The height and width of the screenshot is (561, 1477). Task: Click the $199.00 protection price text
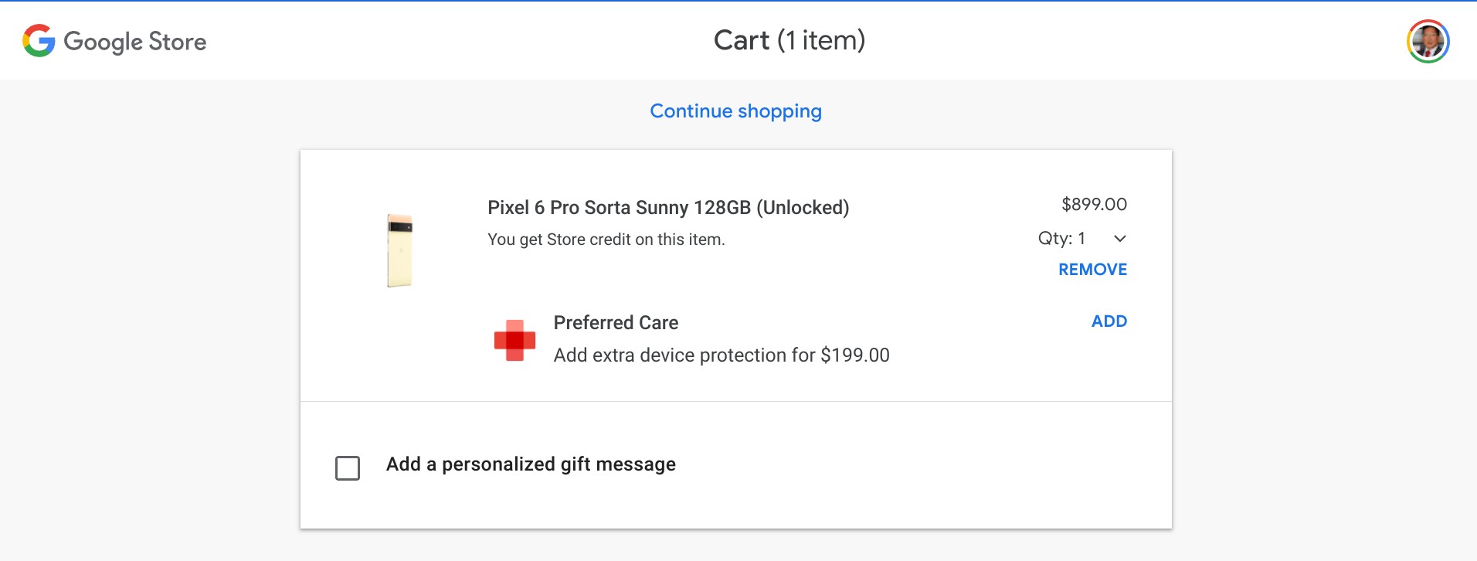855,355
